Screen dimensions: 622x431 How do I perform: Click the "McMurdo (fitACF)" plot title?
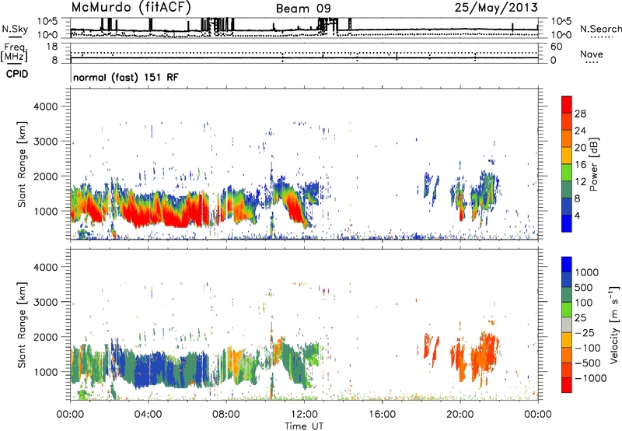[131, 7]
